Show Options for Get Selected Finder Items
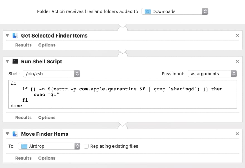 (47, 45)
